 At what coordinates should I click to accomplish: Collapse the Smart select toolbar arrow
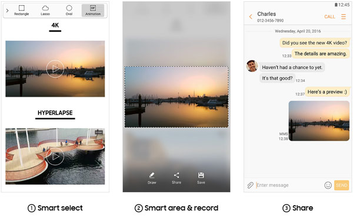click(7, 11)
